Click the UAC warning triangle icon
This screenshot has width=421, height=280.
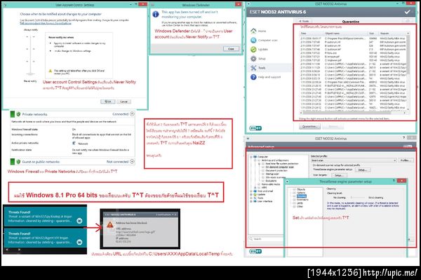click(x=50, y=71)
